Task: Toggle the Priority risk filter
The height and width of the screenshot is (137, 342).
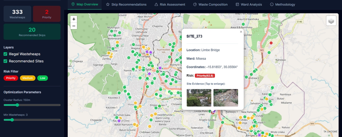Action: pyautogui.click(x=11, y=78)
